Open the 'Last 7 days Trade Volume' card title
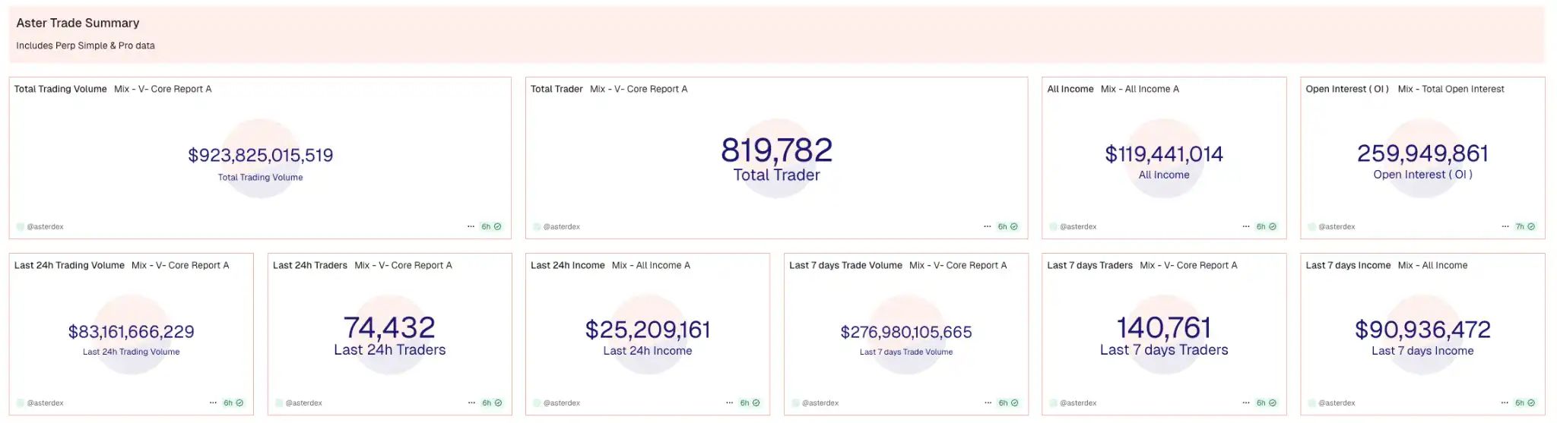The width and height of the screenshot is (1557, 423). point(845,265)
